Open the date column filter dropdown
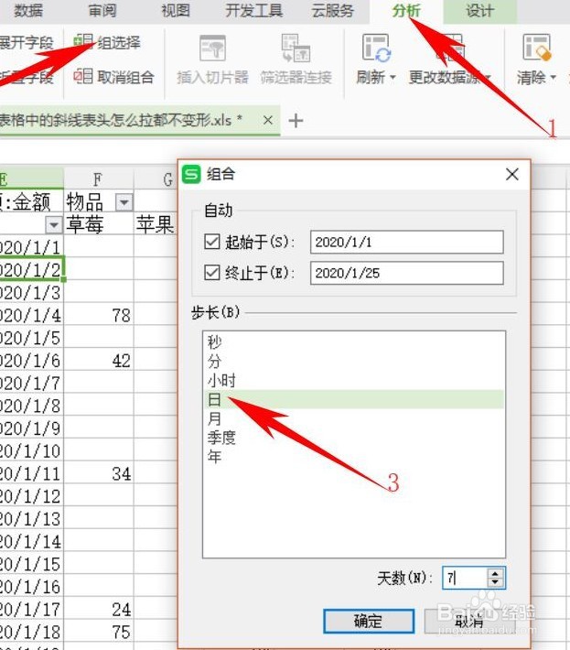This screenshot has width=570, height=650. pos(53,225)
